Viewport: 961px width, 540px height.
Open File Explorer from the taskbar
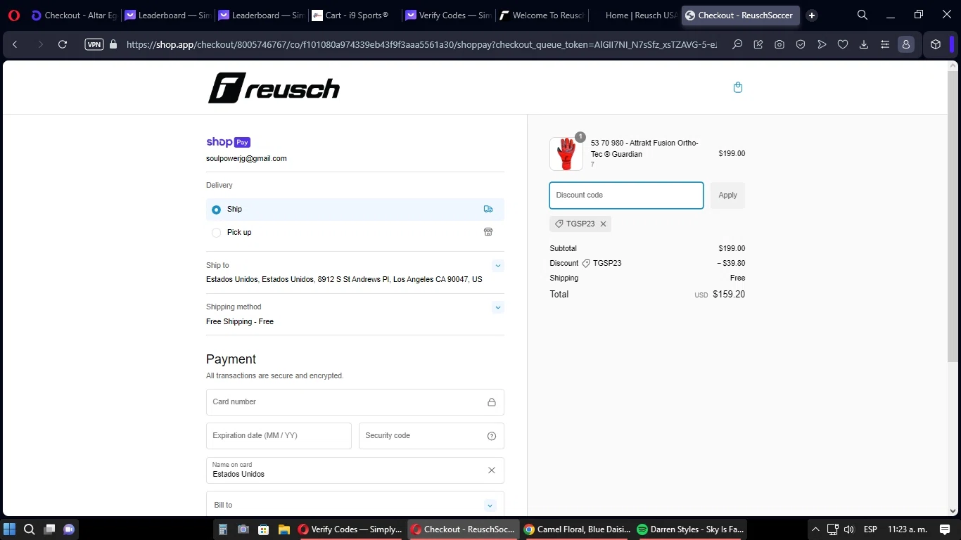click(x=284, y=529)
